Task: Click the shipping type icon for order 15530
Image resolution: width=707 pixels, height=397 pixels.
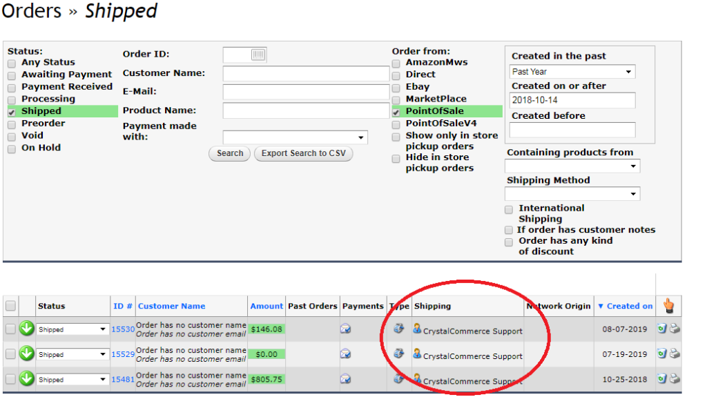Action: (x=398, y=328)
